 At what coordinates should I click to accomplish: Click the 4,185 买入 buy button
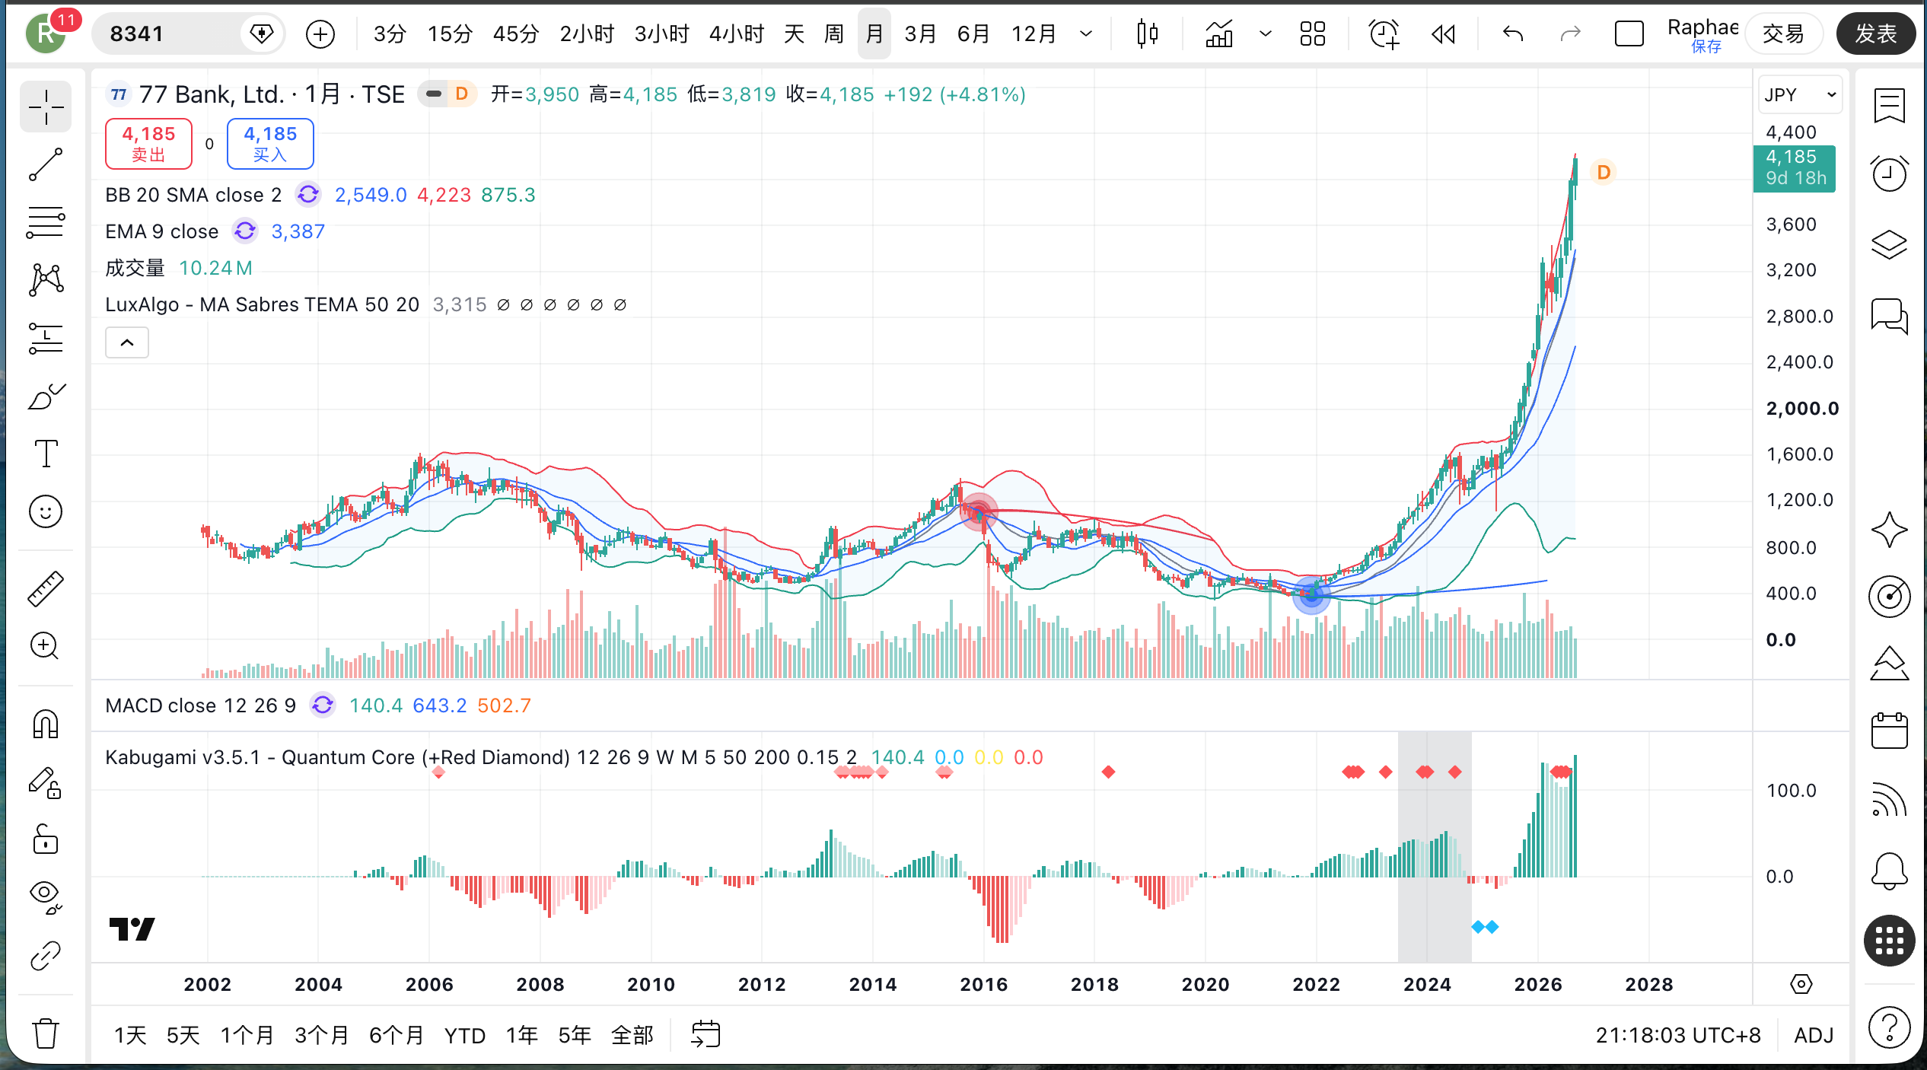click(x=270, y=144)
